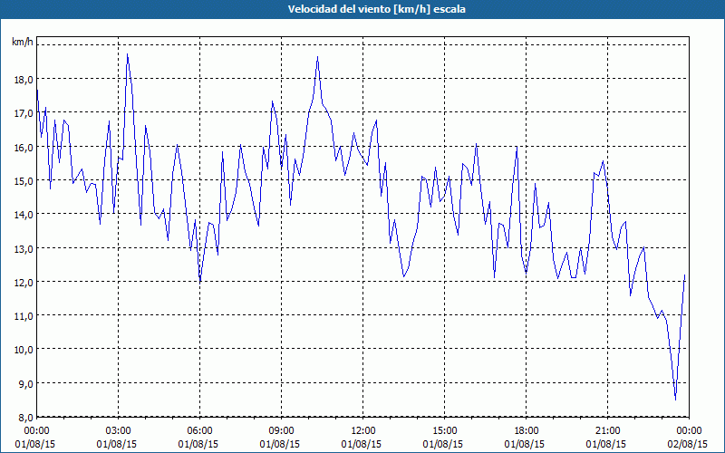
Task: Click the 12,0 y-axis label
Action: tap(24, 283)
